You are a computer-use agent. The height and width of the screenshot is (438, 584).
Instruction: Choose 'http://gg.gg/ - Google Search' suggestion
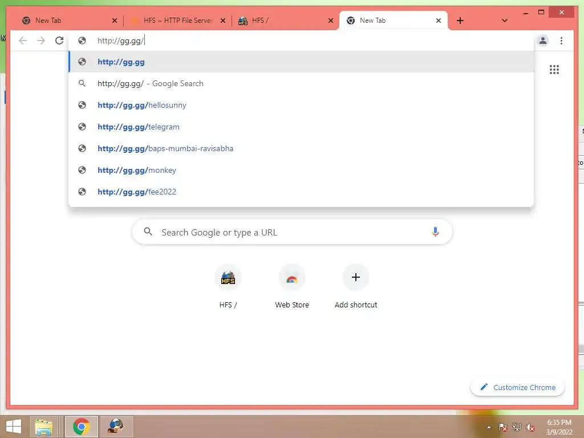[301, 83]
